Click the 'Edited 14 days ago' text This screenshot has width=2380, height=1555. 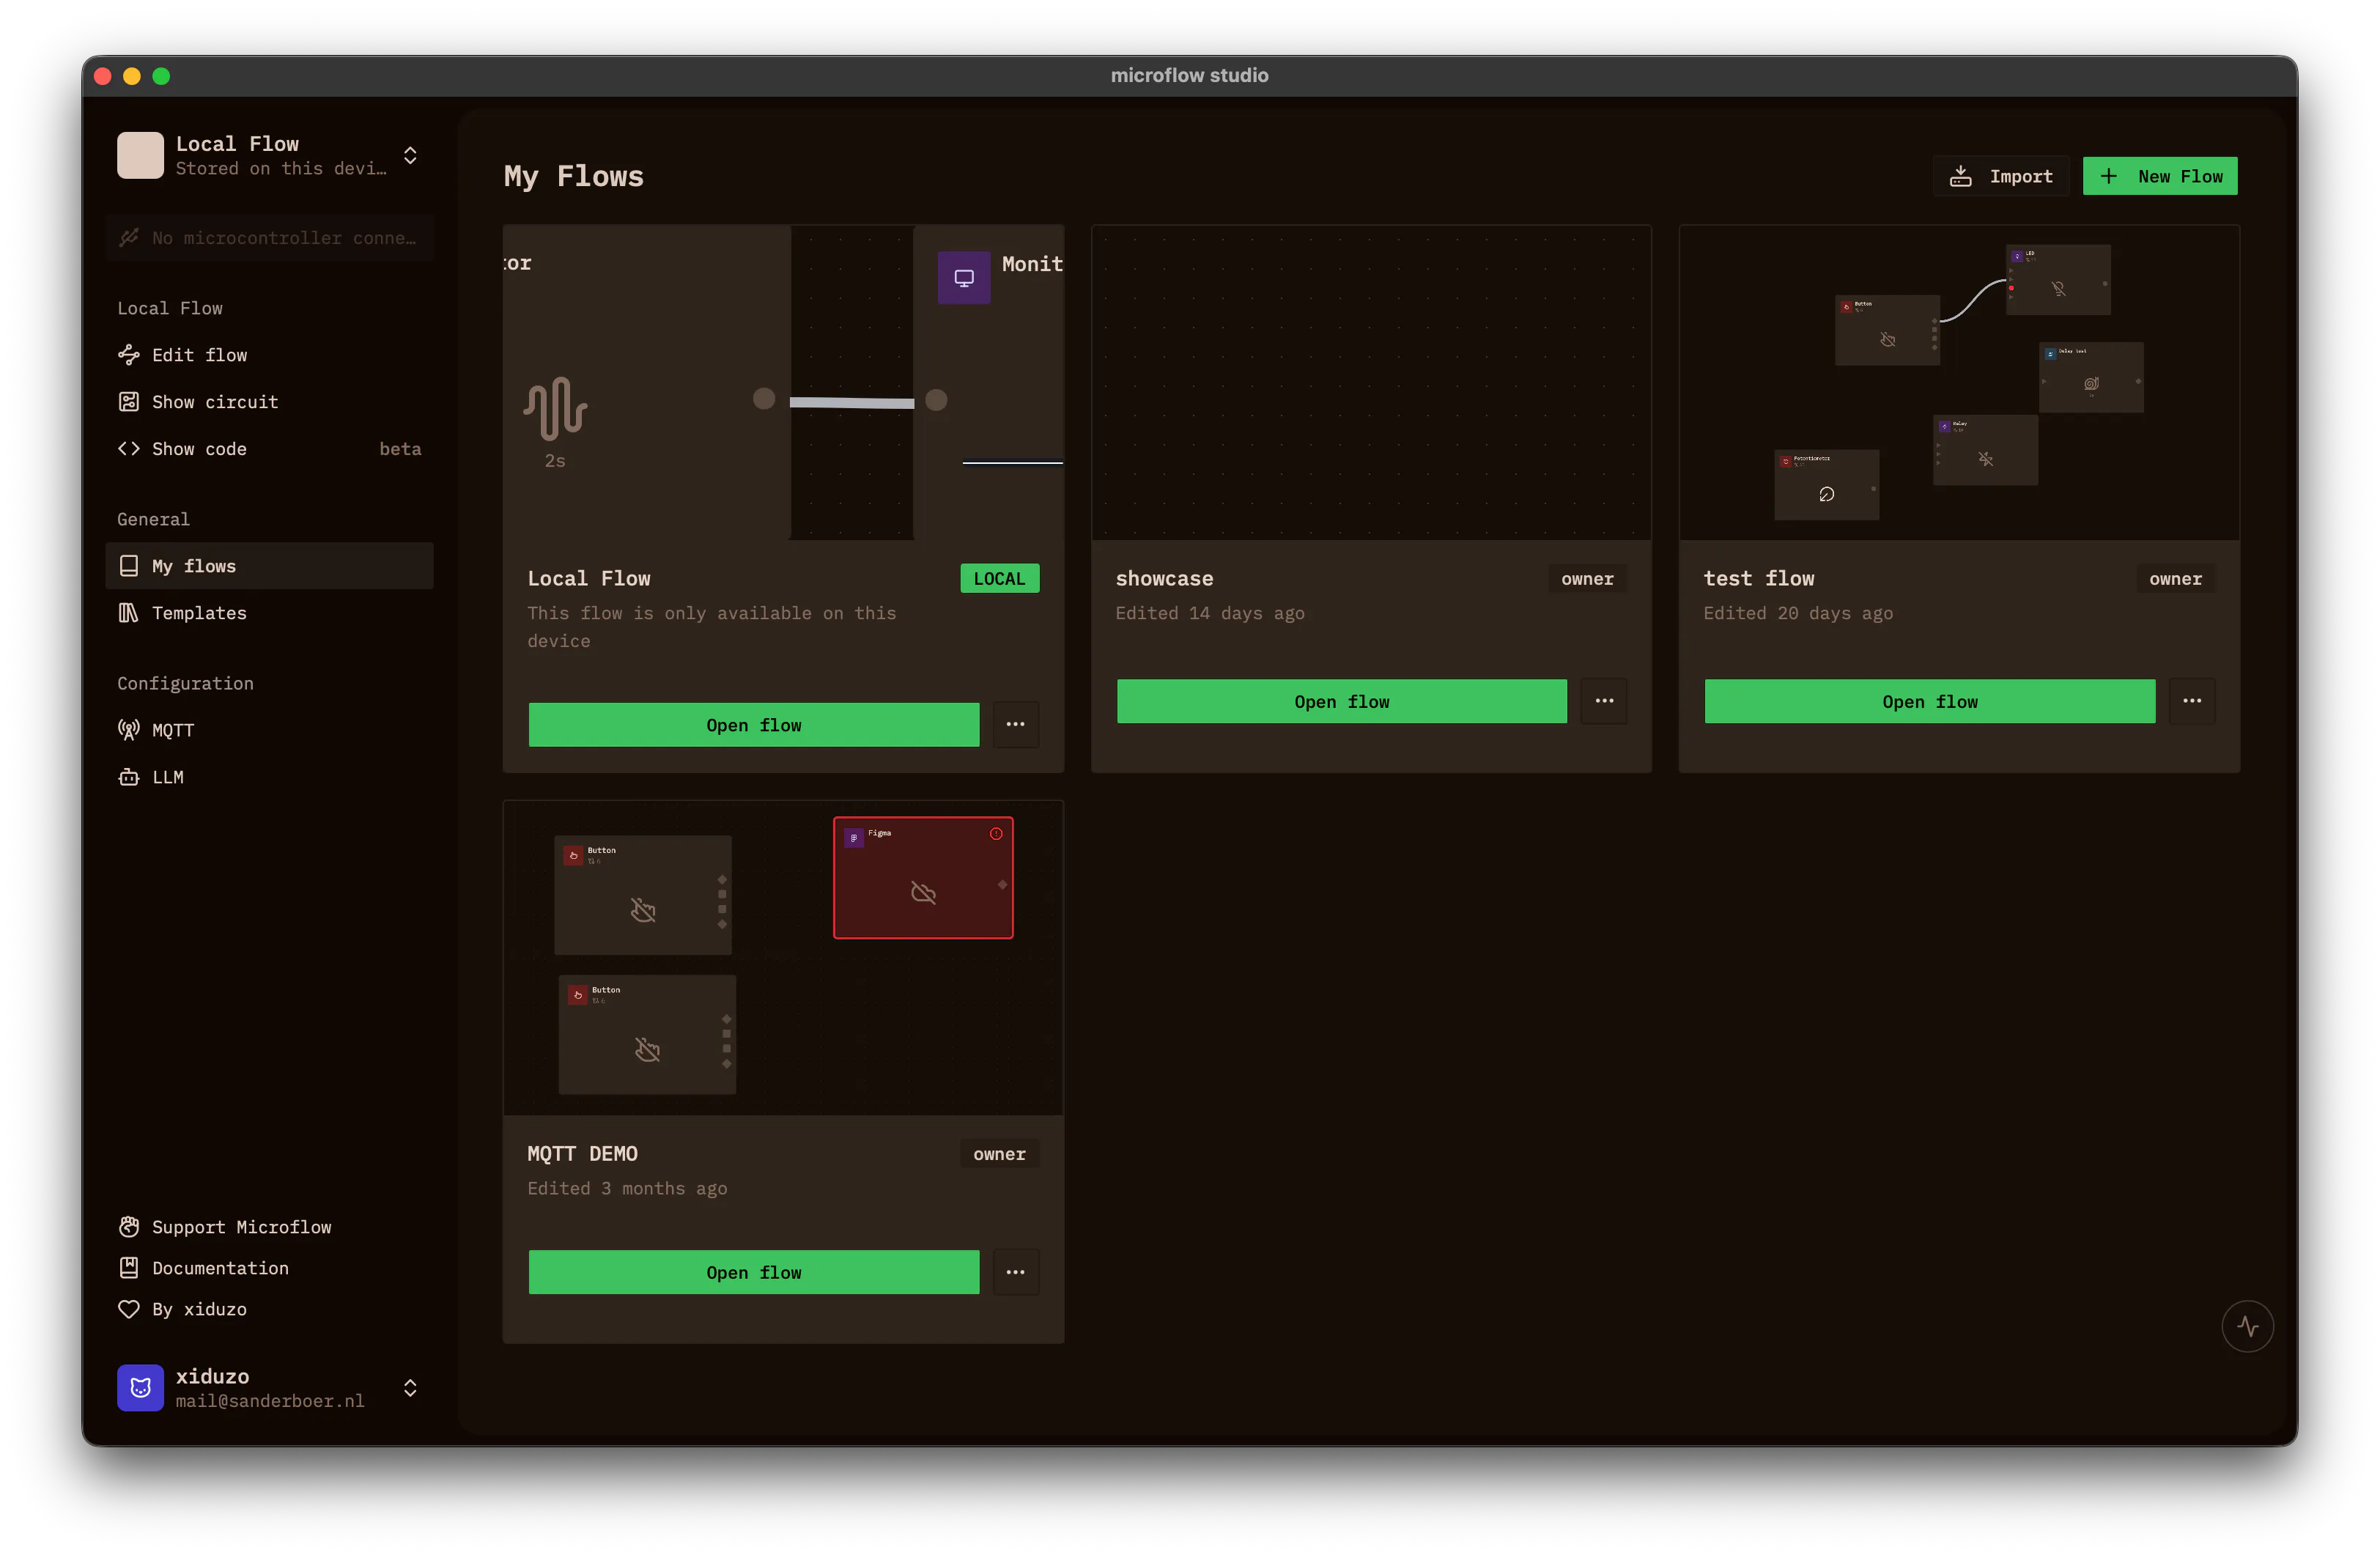coord(1210,613)
